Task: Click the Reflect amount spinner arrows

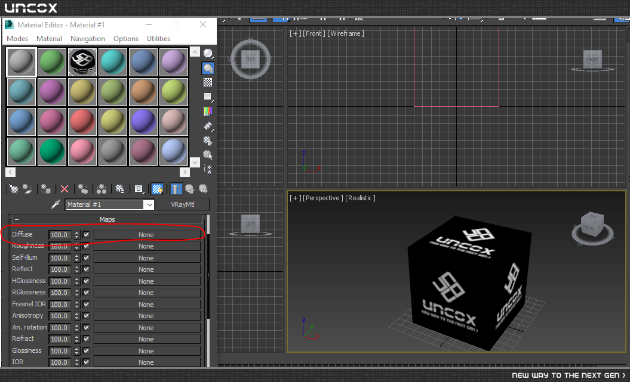Action: click(x=77, y=270)
